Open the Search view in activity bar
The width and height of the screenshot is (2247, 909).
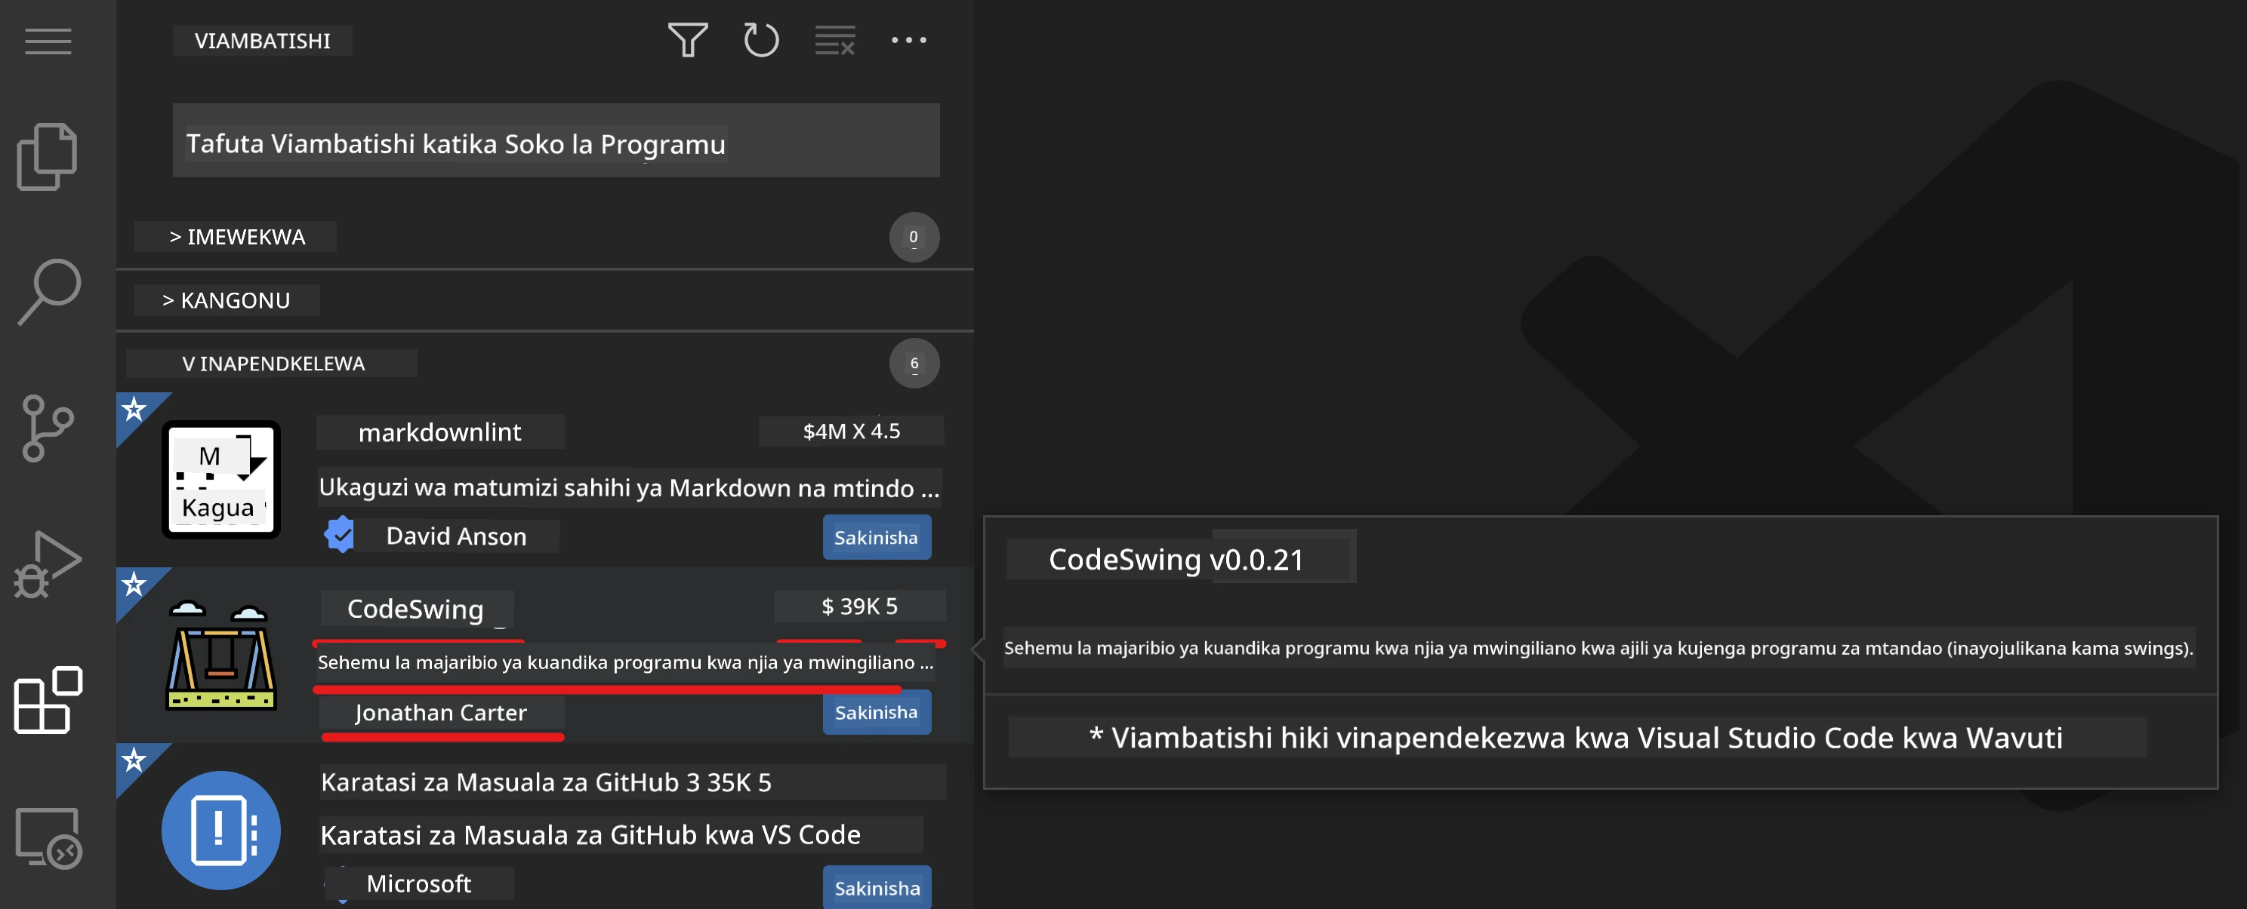(49, 292)
